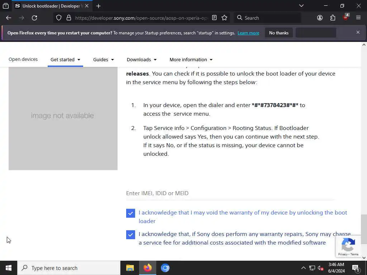Click the Type here to search box
Screen dimensions: 367x275
pos(68,268)
